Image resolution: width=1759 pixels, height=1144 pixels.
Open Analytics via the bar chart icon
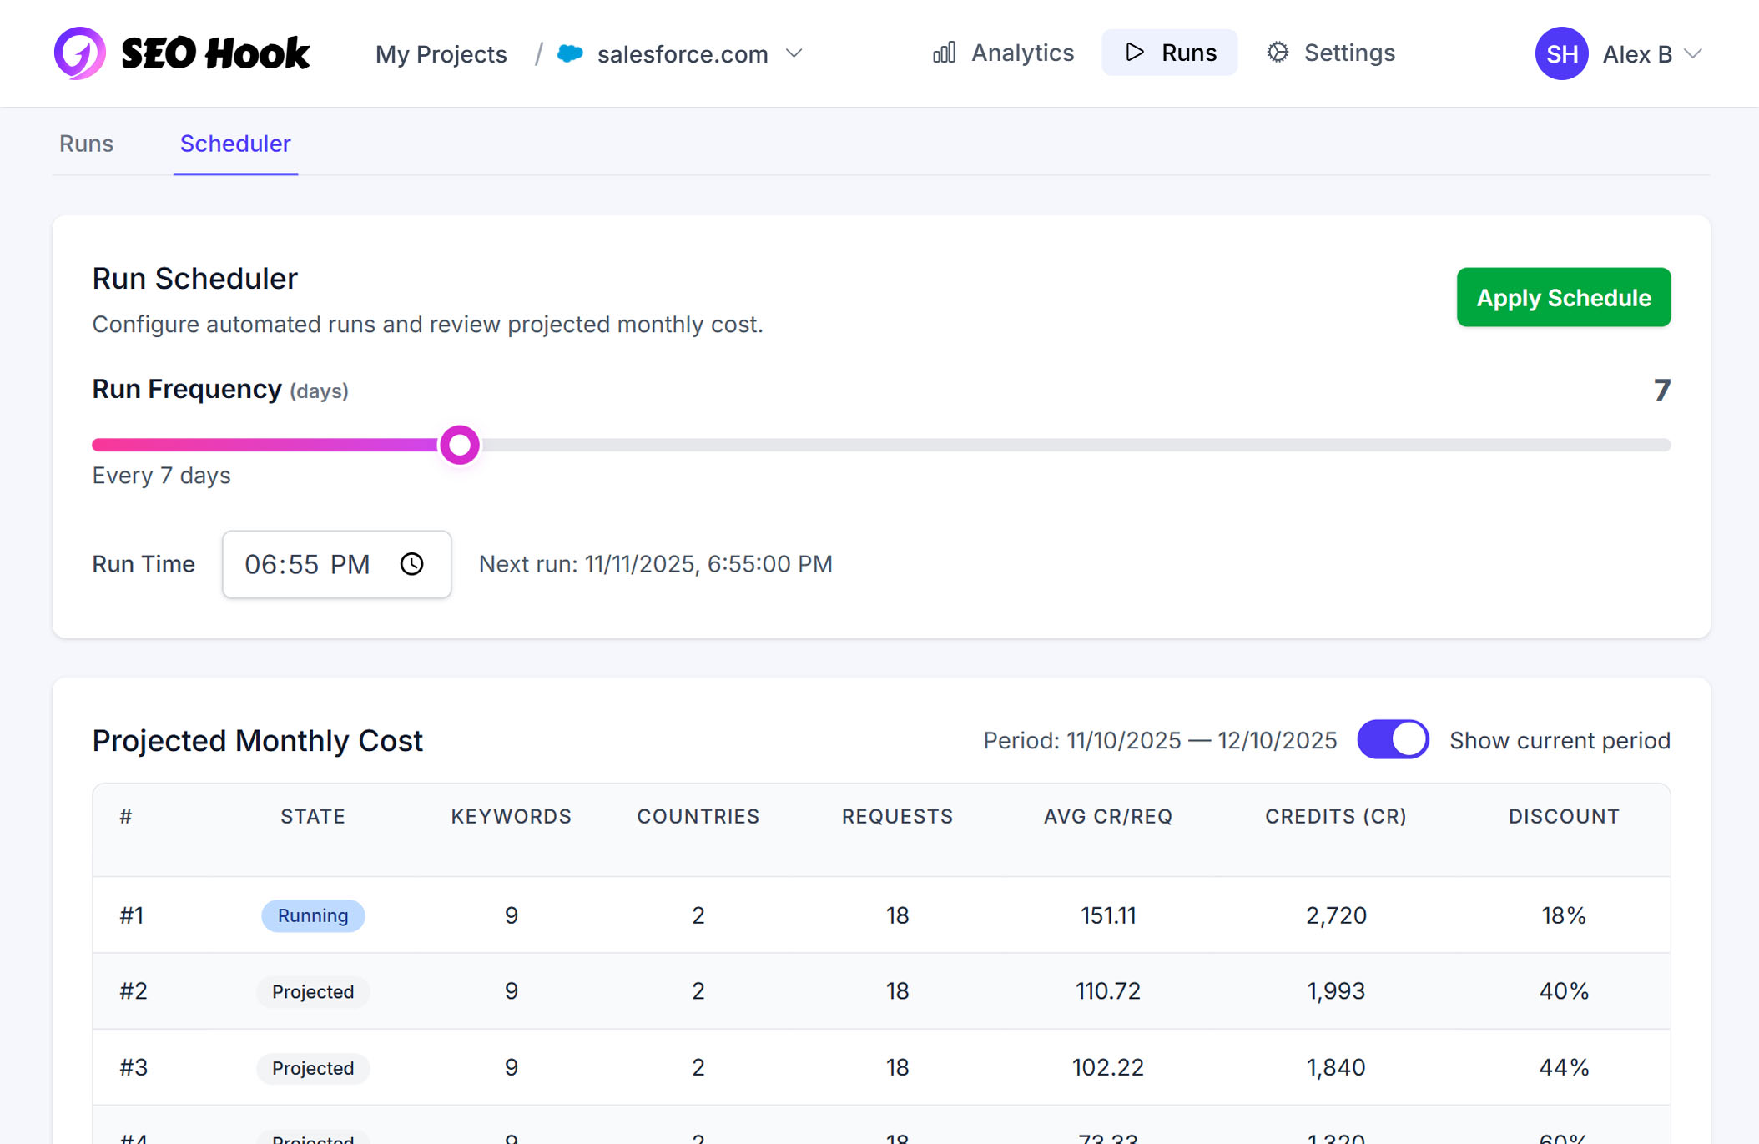(x=944, y=52)
